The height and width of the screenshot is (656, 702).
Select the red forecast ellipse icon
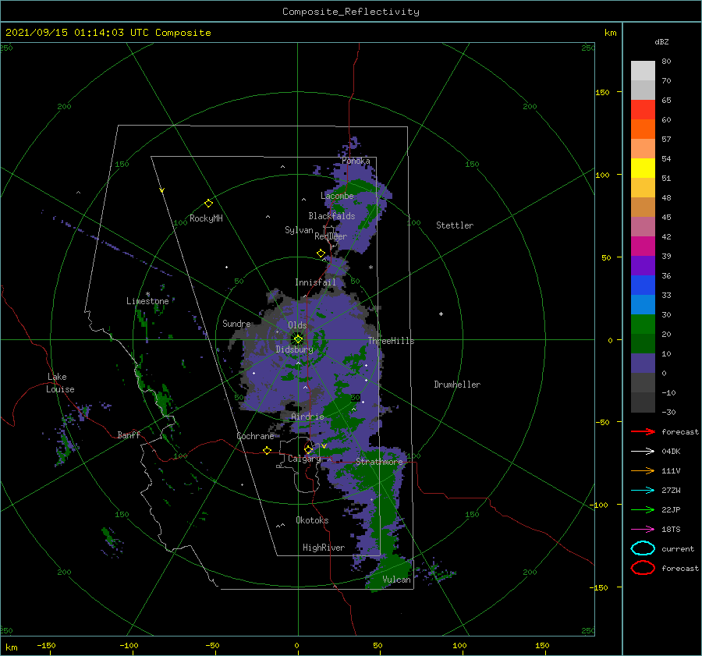pyautogui.click(x=643, y=568)
